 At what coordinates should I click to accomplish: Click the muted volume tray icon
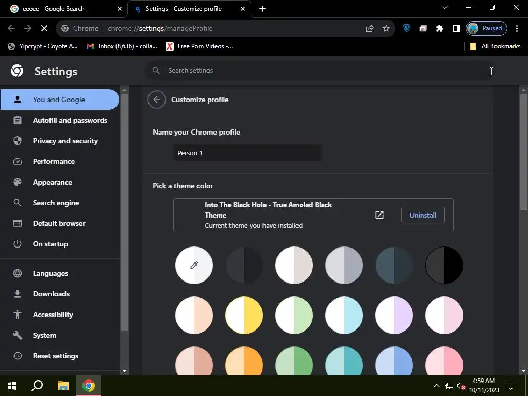461,386
